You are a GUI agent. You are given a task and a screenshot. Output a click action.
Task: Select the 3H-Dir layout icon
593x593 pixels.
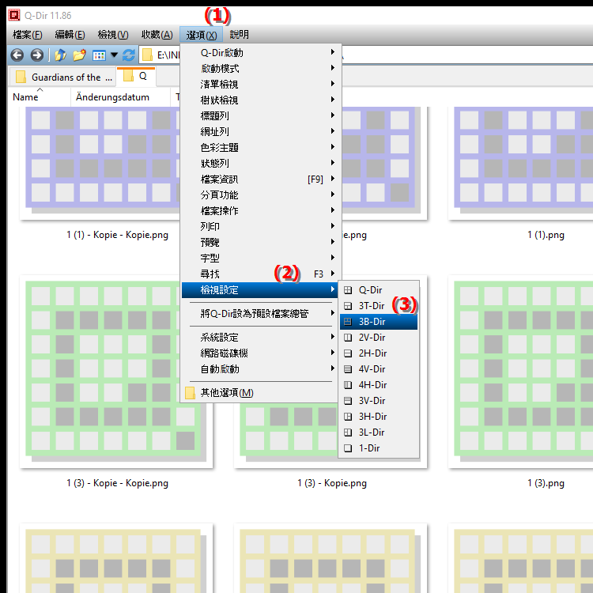(x=348, y=417)
